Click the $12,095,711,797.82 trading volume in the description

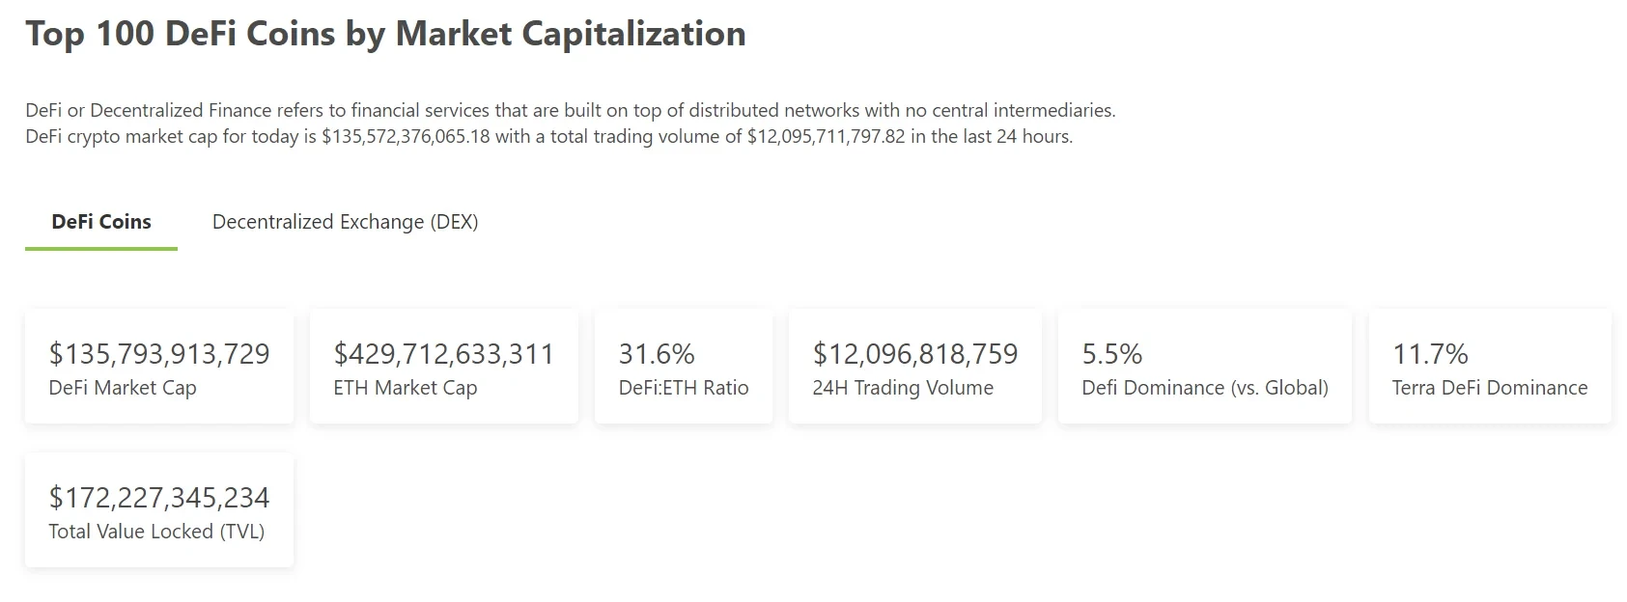pyautogui.click(x=827, y=137)
